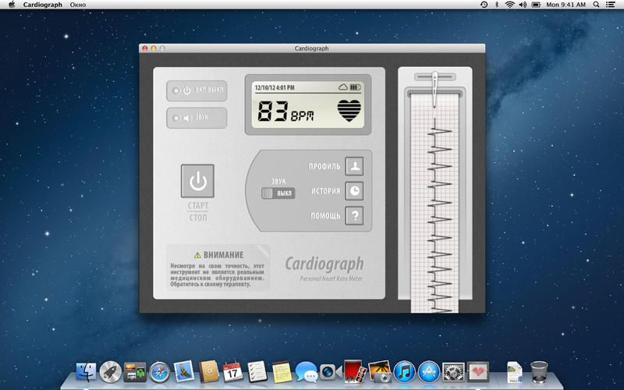Click the Профиль label
Viewport: 624px width, 390px height.
[324, 166]
